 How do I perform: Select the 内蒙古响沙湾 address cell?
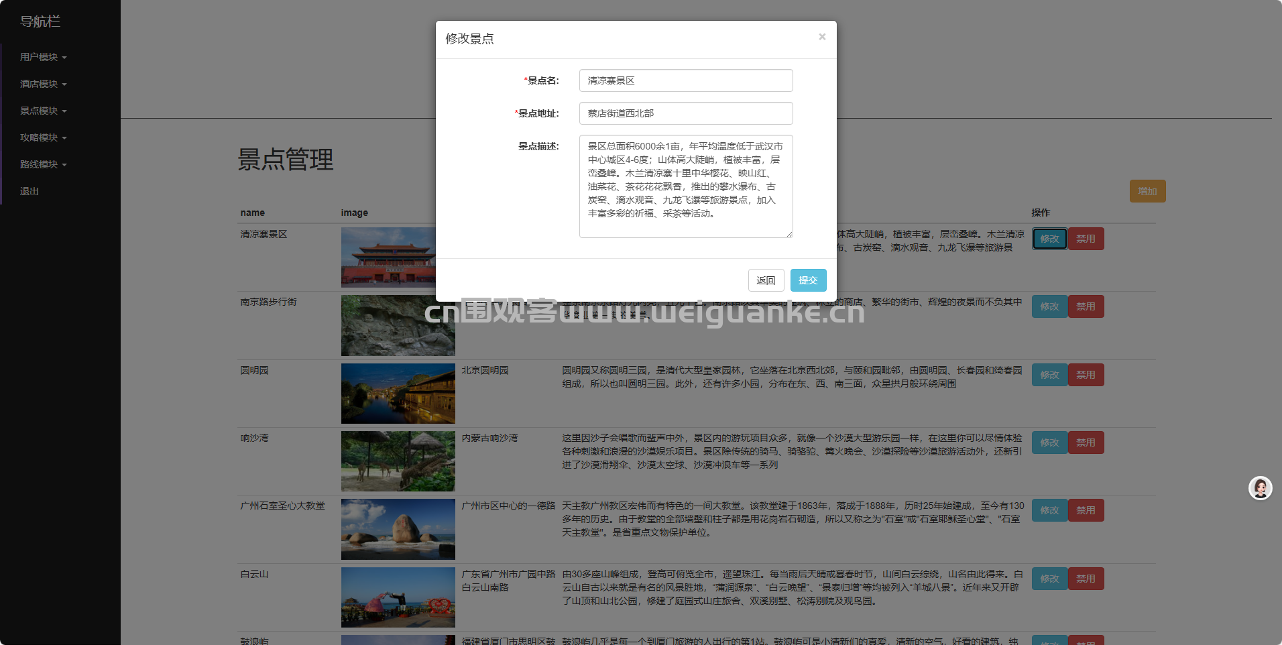click(x=490, y=438)
